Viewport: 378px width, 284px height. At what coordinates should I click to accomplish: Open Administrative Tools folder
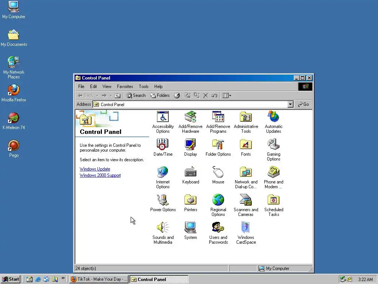tap(246, 122)
